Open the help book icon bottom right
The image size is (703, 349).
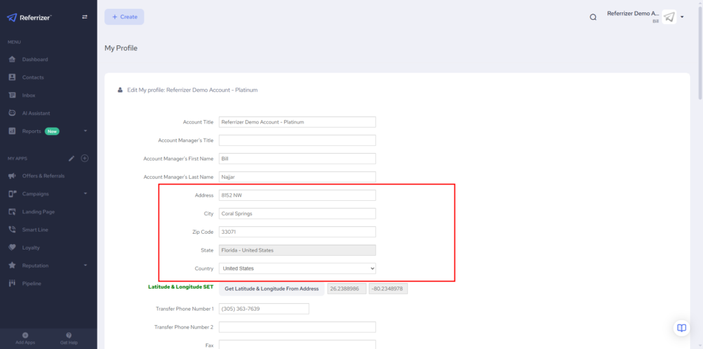click(681, 328)
